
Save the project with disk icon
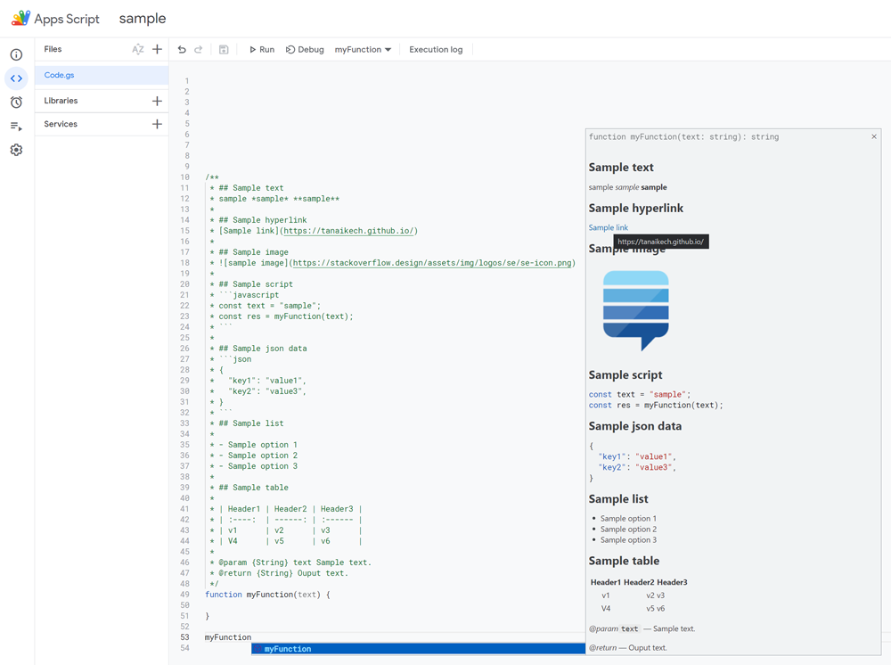click(x=224, y=49)
